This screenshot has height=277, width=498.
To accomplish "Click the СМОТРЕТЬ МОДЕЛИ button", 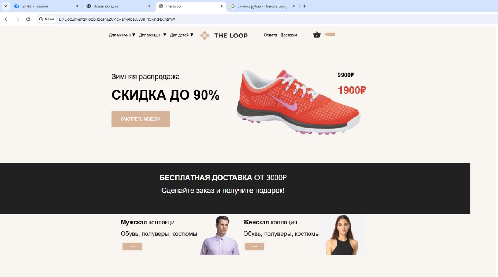I will 140,119.
